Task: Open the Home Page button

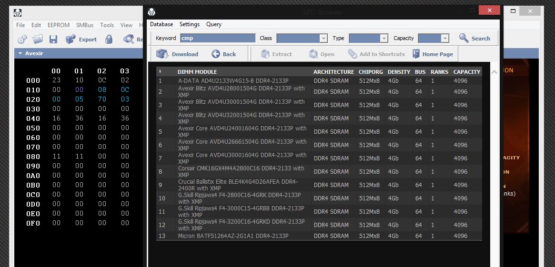Action: (x=433, y=54)
